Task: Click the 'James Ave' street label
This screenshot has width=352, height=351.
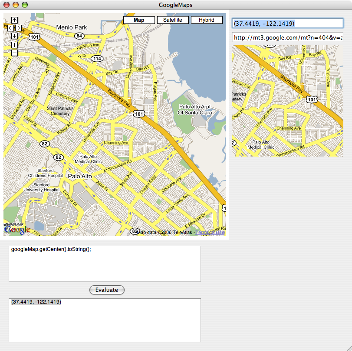Action: click(x=17, y=73)
